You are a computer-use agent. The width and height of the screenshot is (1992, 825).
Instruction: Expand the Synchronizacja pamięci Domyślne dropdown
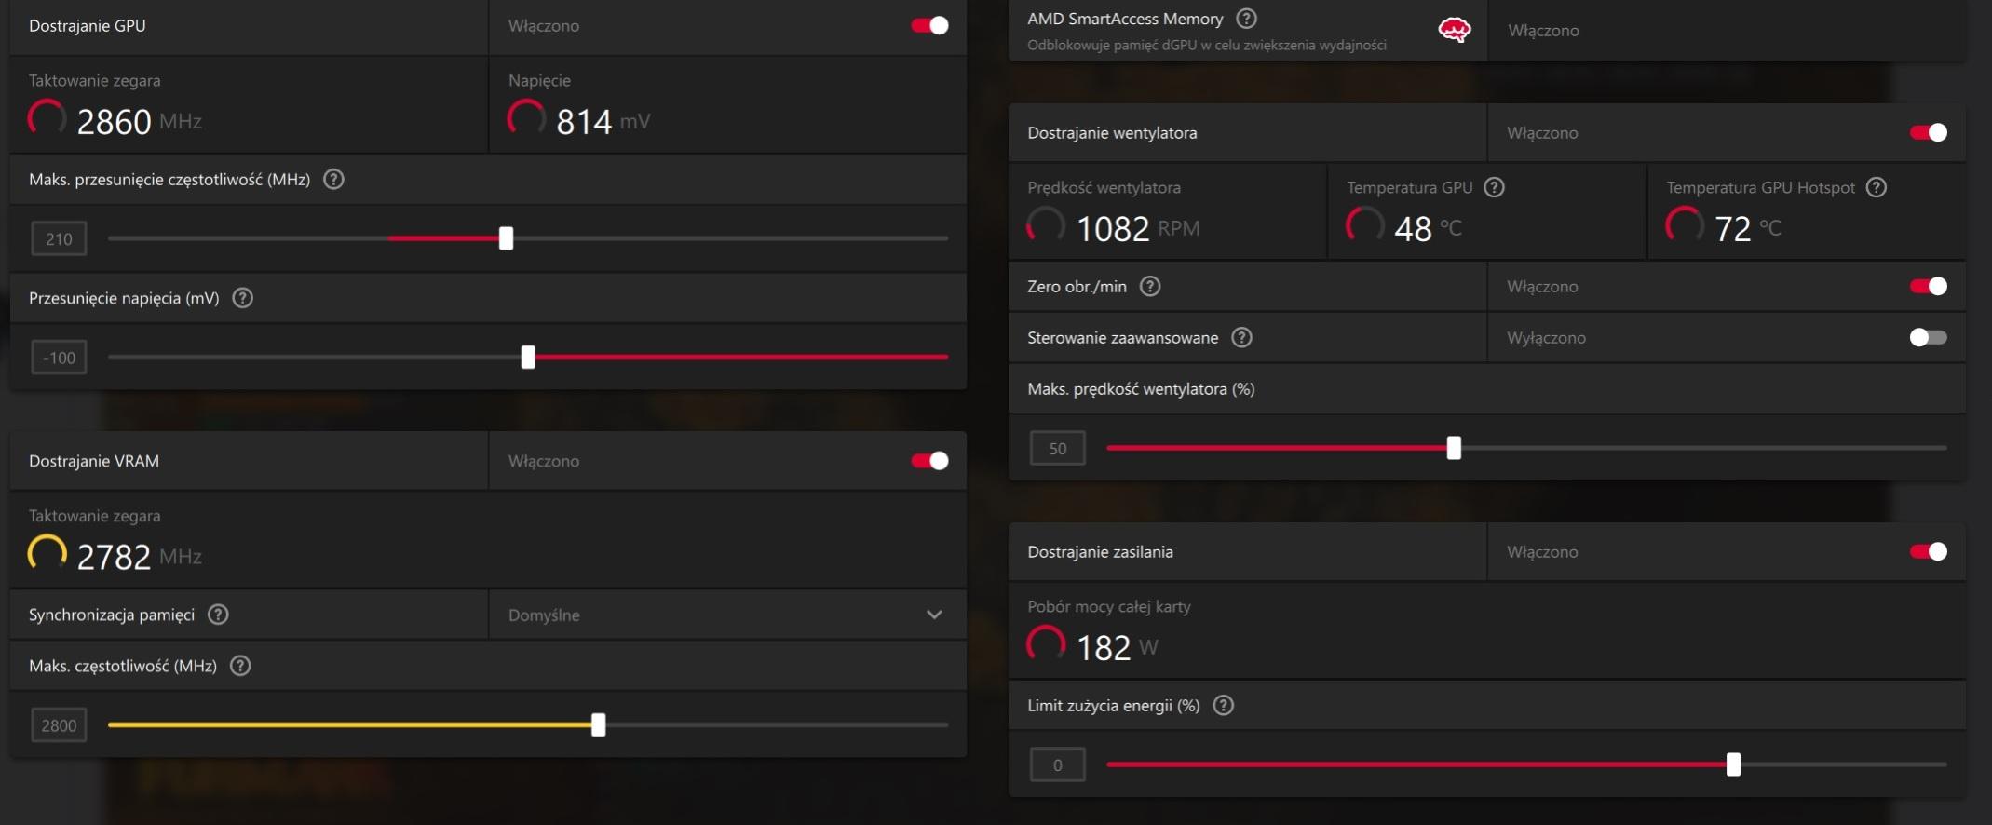[727, 615]
